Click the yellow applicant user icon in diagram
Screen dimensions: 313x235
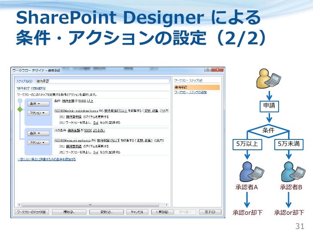click(x=268, y=79)
